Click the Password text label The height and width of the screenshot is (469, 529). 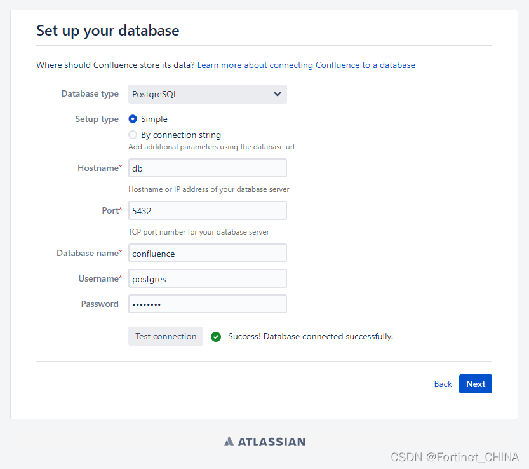[x=100, y=304]
